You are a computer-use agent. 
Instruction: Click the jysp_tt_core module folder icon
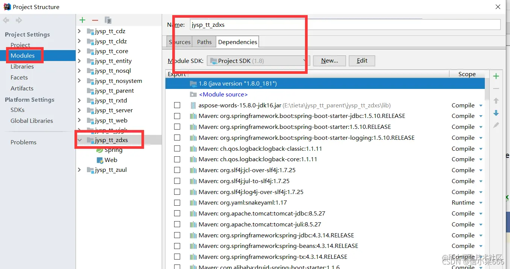[90, 51]
